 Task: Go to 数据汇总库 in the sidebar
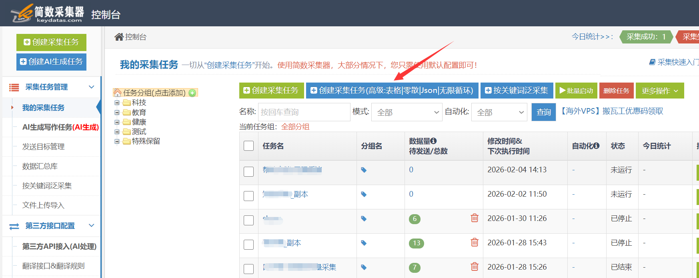40,166
